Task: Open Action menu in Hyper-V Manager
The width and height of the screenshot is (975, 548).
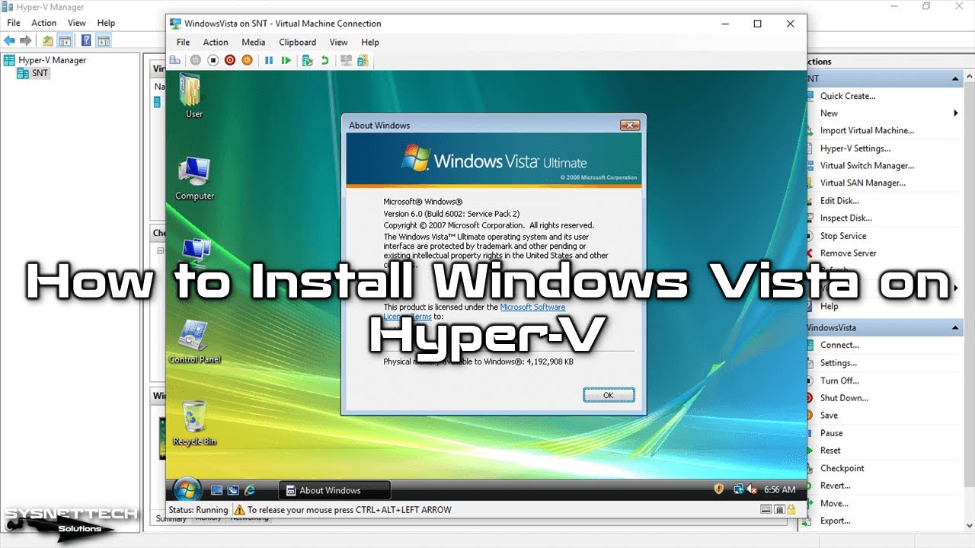Action: [x=44, y=23]
